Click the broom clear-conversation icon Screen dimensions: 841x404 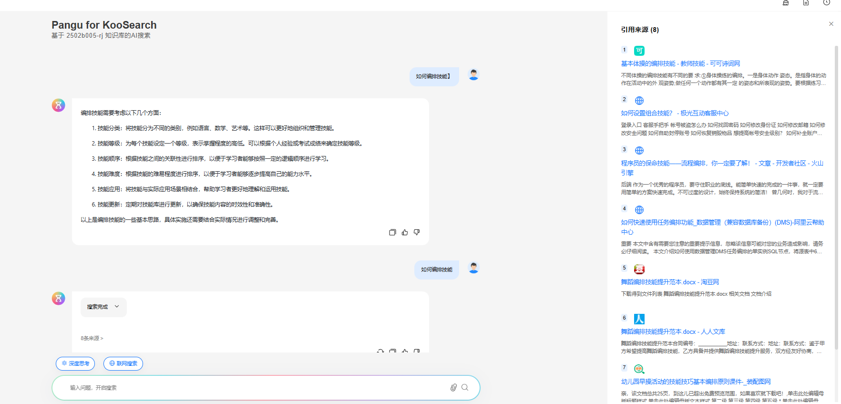[x=786, y=3]
